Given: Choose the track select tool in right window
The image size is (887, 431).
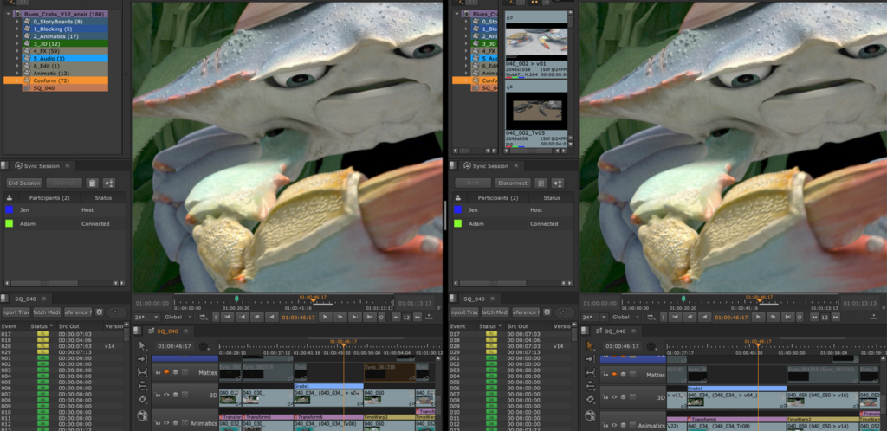Looking at the screenshot, I should click(x=590, y=359).
